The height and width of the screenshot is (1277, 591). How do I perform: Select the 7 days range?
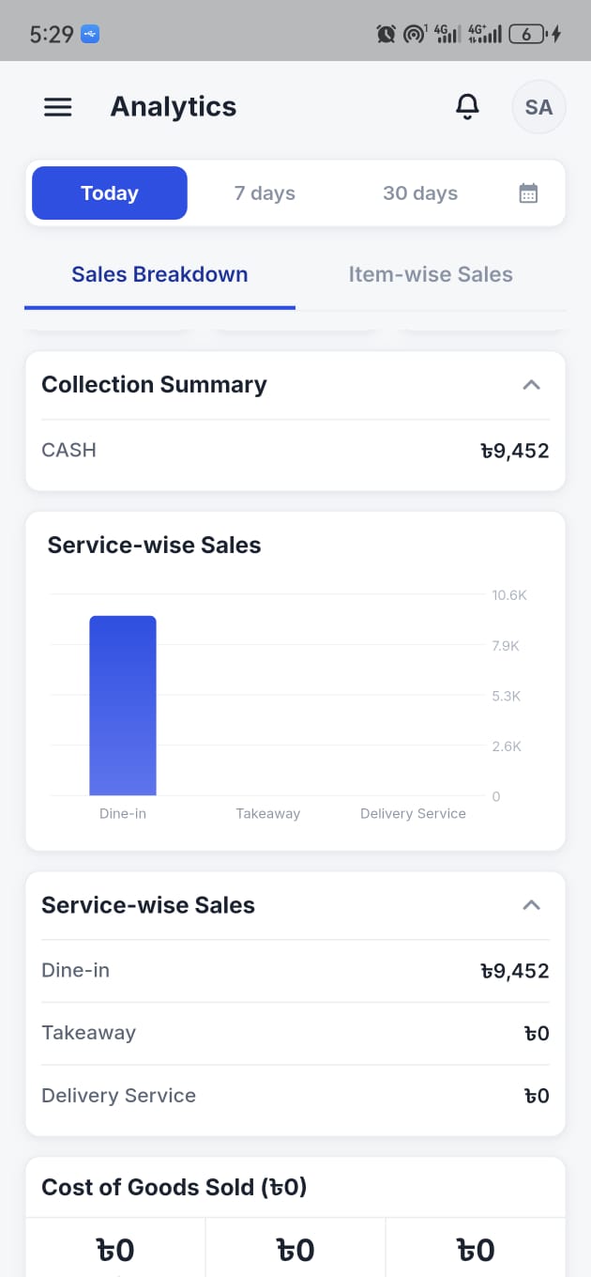coord(265,193)
